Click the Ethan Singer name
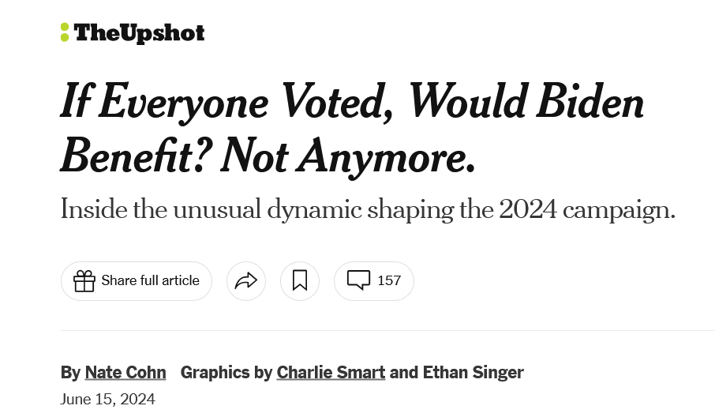 coord(474,372)
